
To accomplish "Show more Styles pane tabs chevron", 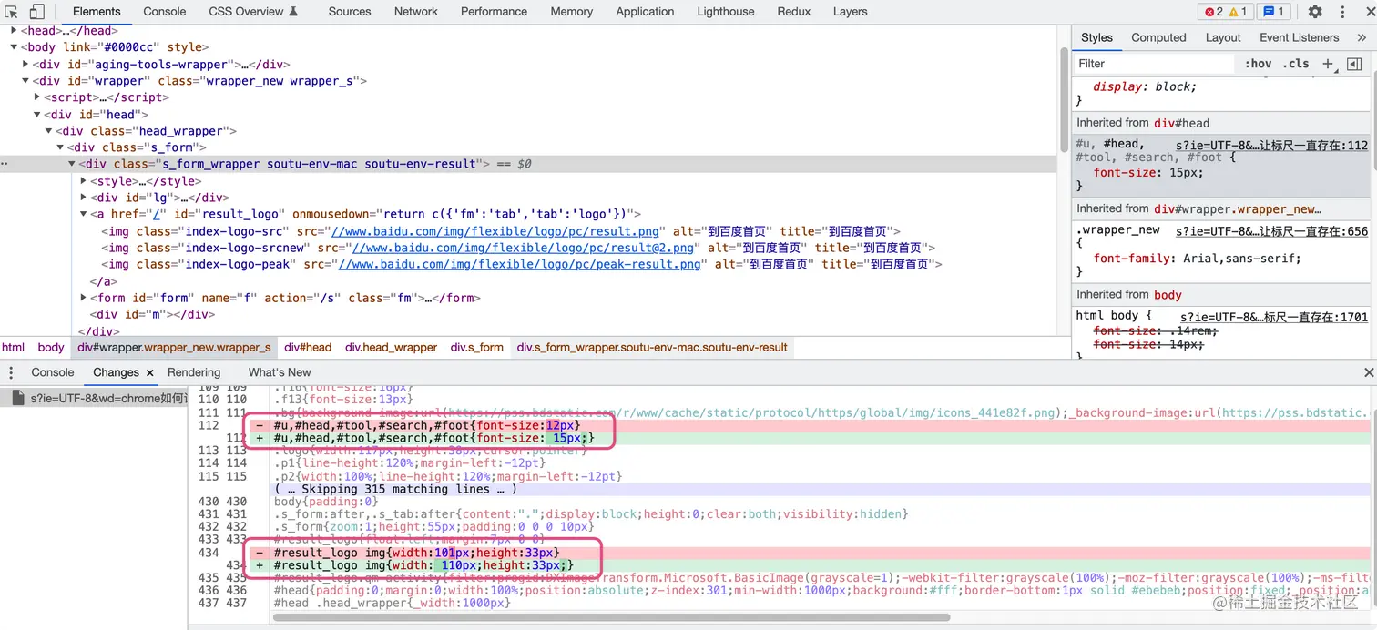I will coord(1362,37).
